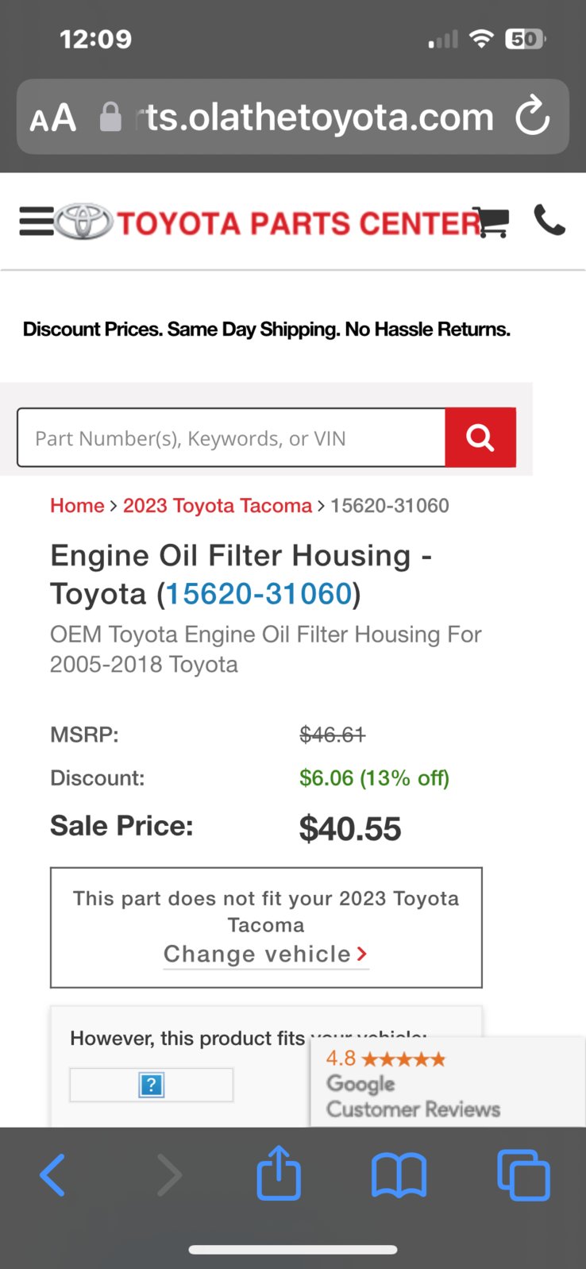Open the Home breadcrumb link
This screenshot has width=586, height=1269.
point(77,506)
